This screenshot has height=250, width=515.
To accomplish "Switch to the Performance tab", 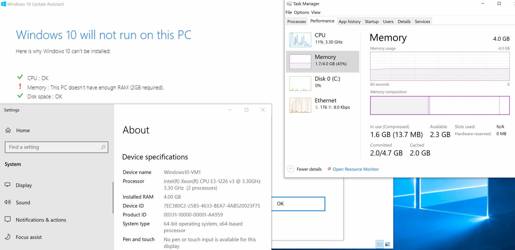I will tap(322, 21).
